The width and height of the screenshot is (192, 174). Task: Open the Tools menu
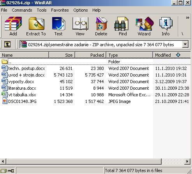pyautogui.click(x=42, y=10)
